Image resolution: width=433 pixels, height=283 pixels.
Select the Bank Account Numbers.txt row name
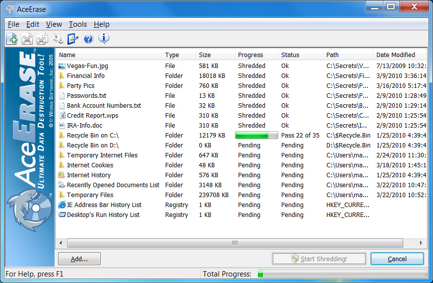(104, 106)
